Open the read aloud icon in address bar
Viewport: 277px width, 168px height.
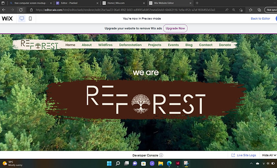227,10
